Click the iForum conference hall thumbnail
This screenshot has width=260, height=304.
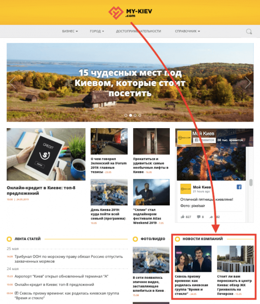[109, 141]
